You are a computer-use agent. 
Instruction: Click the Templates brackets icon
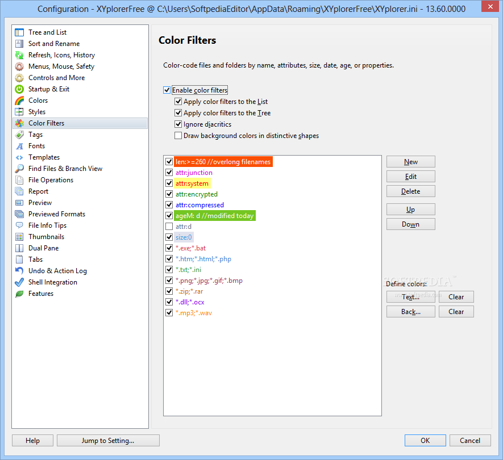[x=19, y=157]
